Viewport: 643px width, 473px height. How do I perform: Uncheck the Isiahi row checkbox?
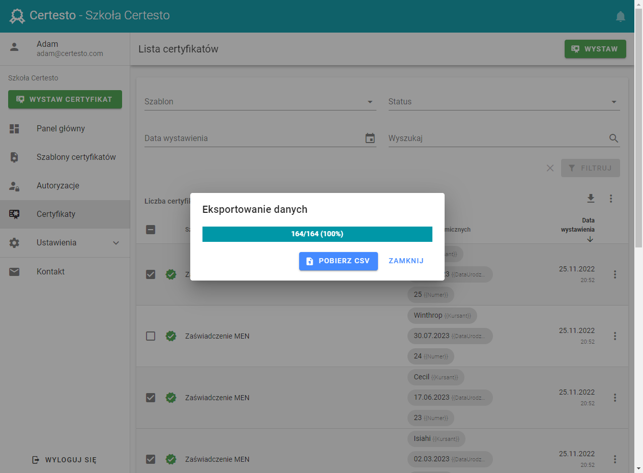pos(151,459)
